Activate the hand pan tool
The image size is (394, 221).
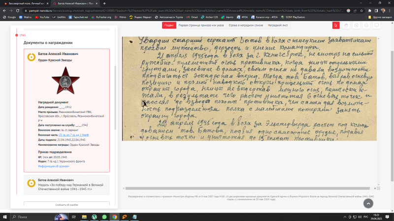(x=346, y=26)
